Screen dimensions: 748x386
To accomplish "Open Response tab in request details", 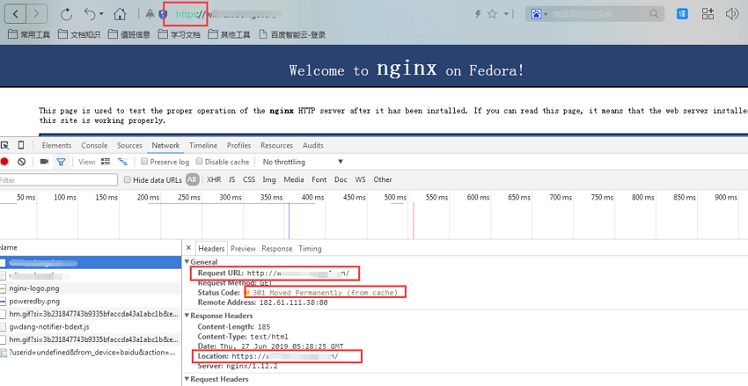I will [x=276, y=249].
